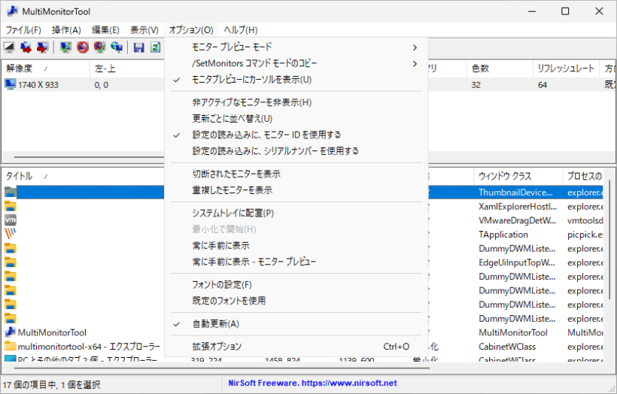Viewport: 617px width, 394px height.
Task: Choose フォントの設定(F) menu item
Action: coord(296,285)
